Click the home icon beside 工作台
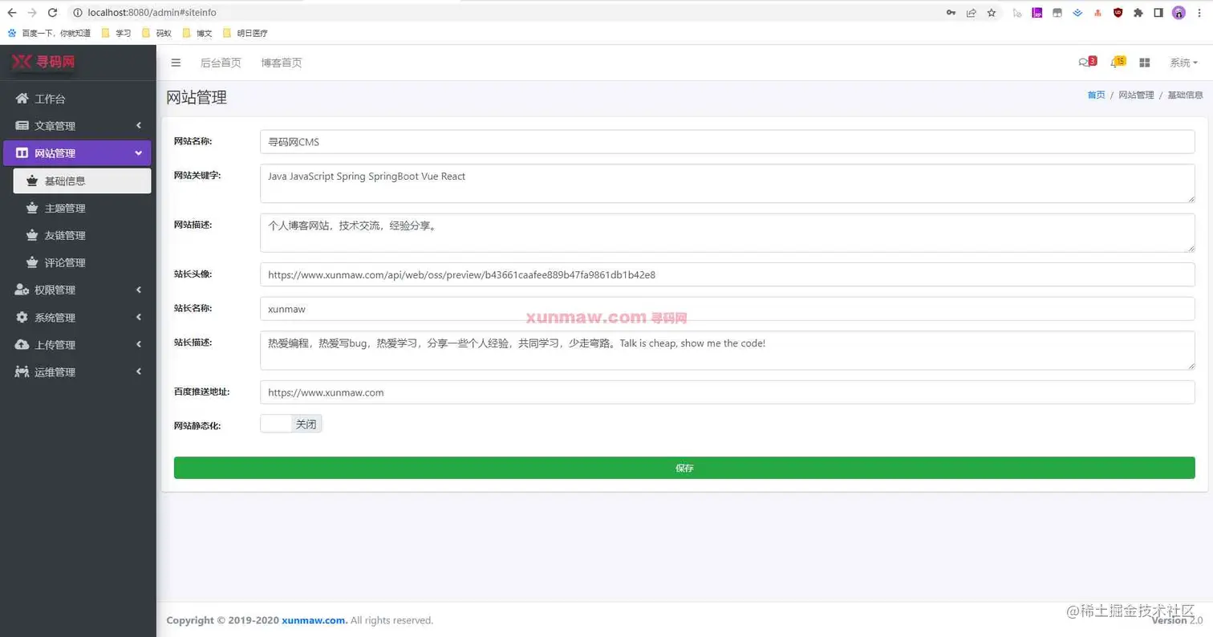Image resolution: width=1213 pixels, height=637 pixels. click(x=22, y=99)
